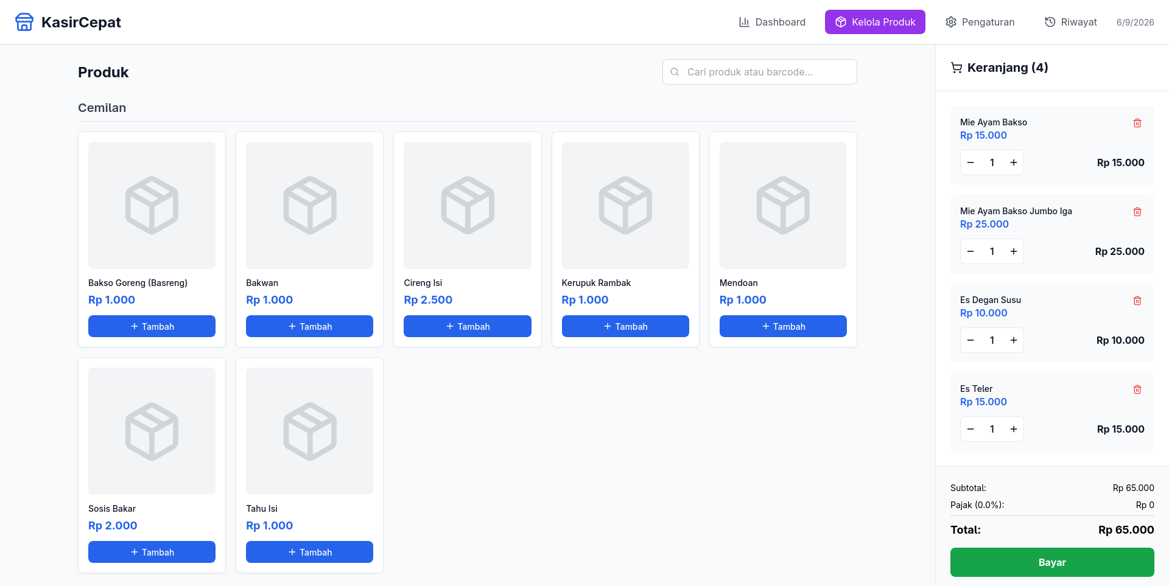Remove Mie Ayam Bakso Jumbo Iga trash icon

1137,212
